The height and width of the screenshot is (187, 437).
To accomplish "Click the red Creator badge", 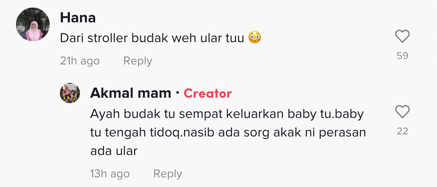I will [208, 93].
